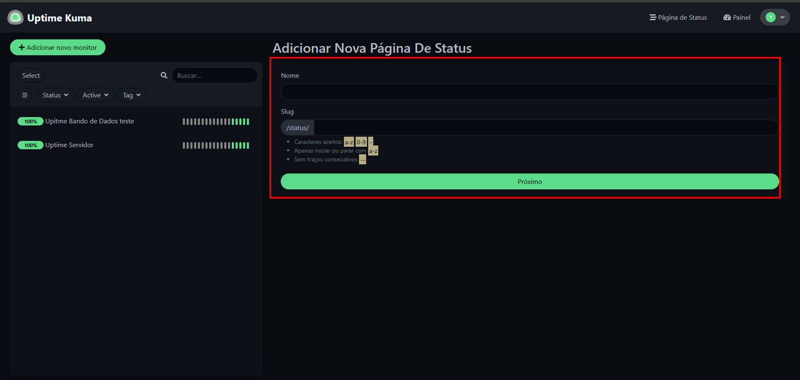Image resolution: width=800 pixels, height=380 pixels.
Task: Open Página de Status in top navigation
Action: [678, 17]
